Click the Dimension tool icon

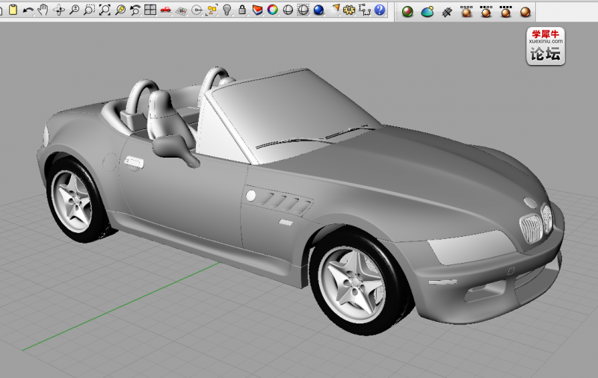tap(365, 10)
